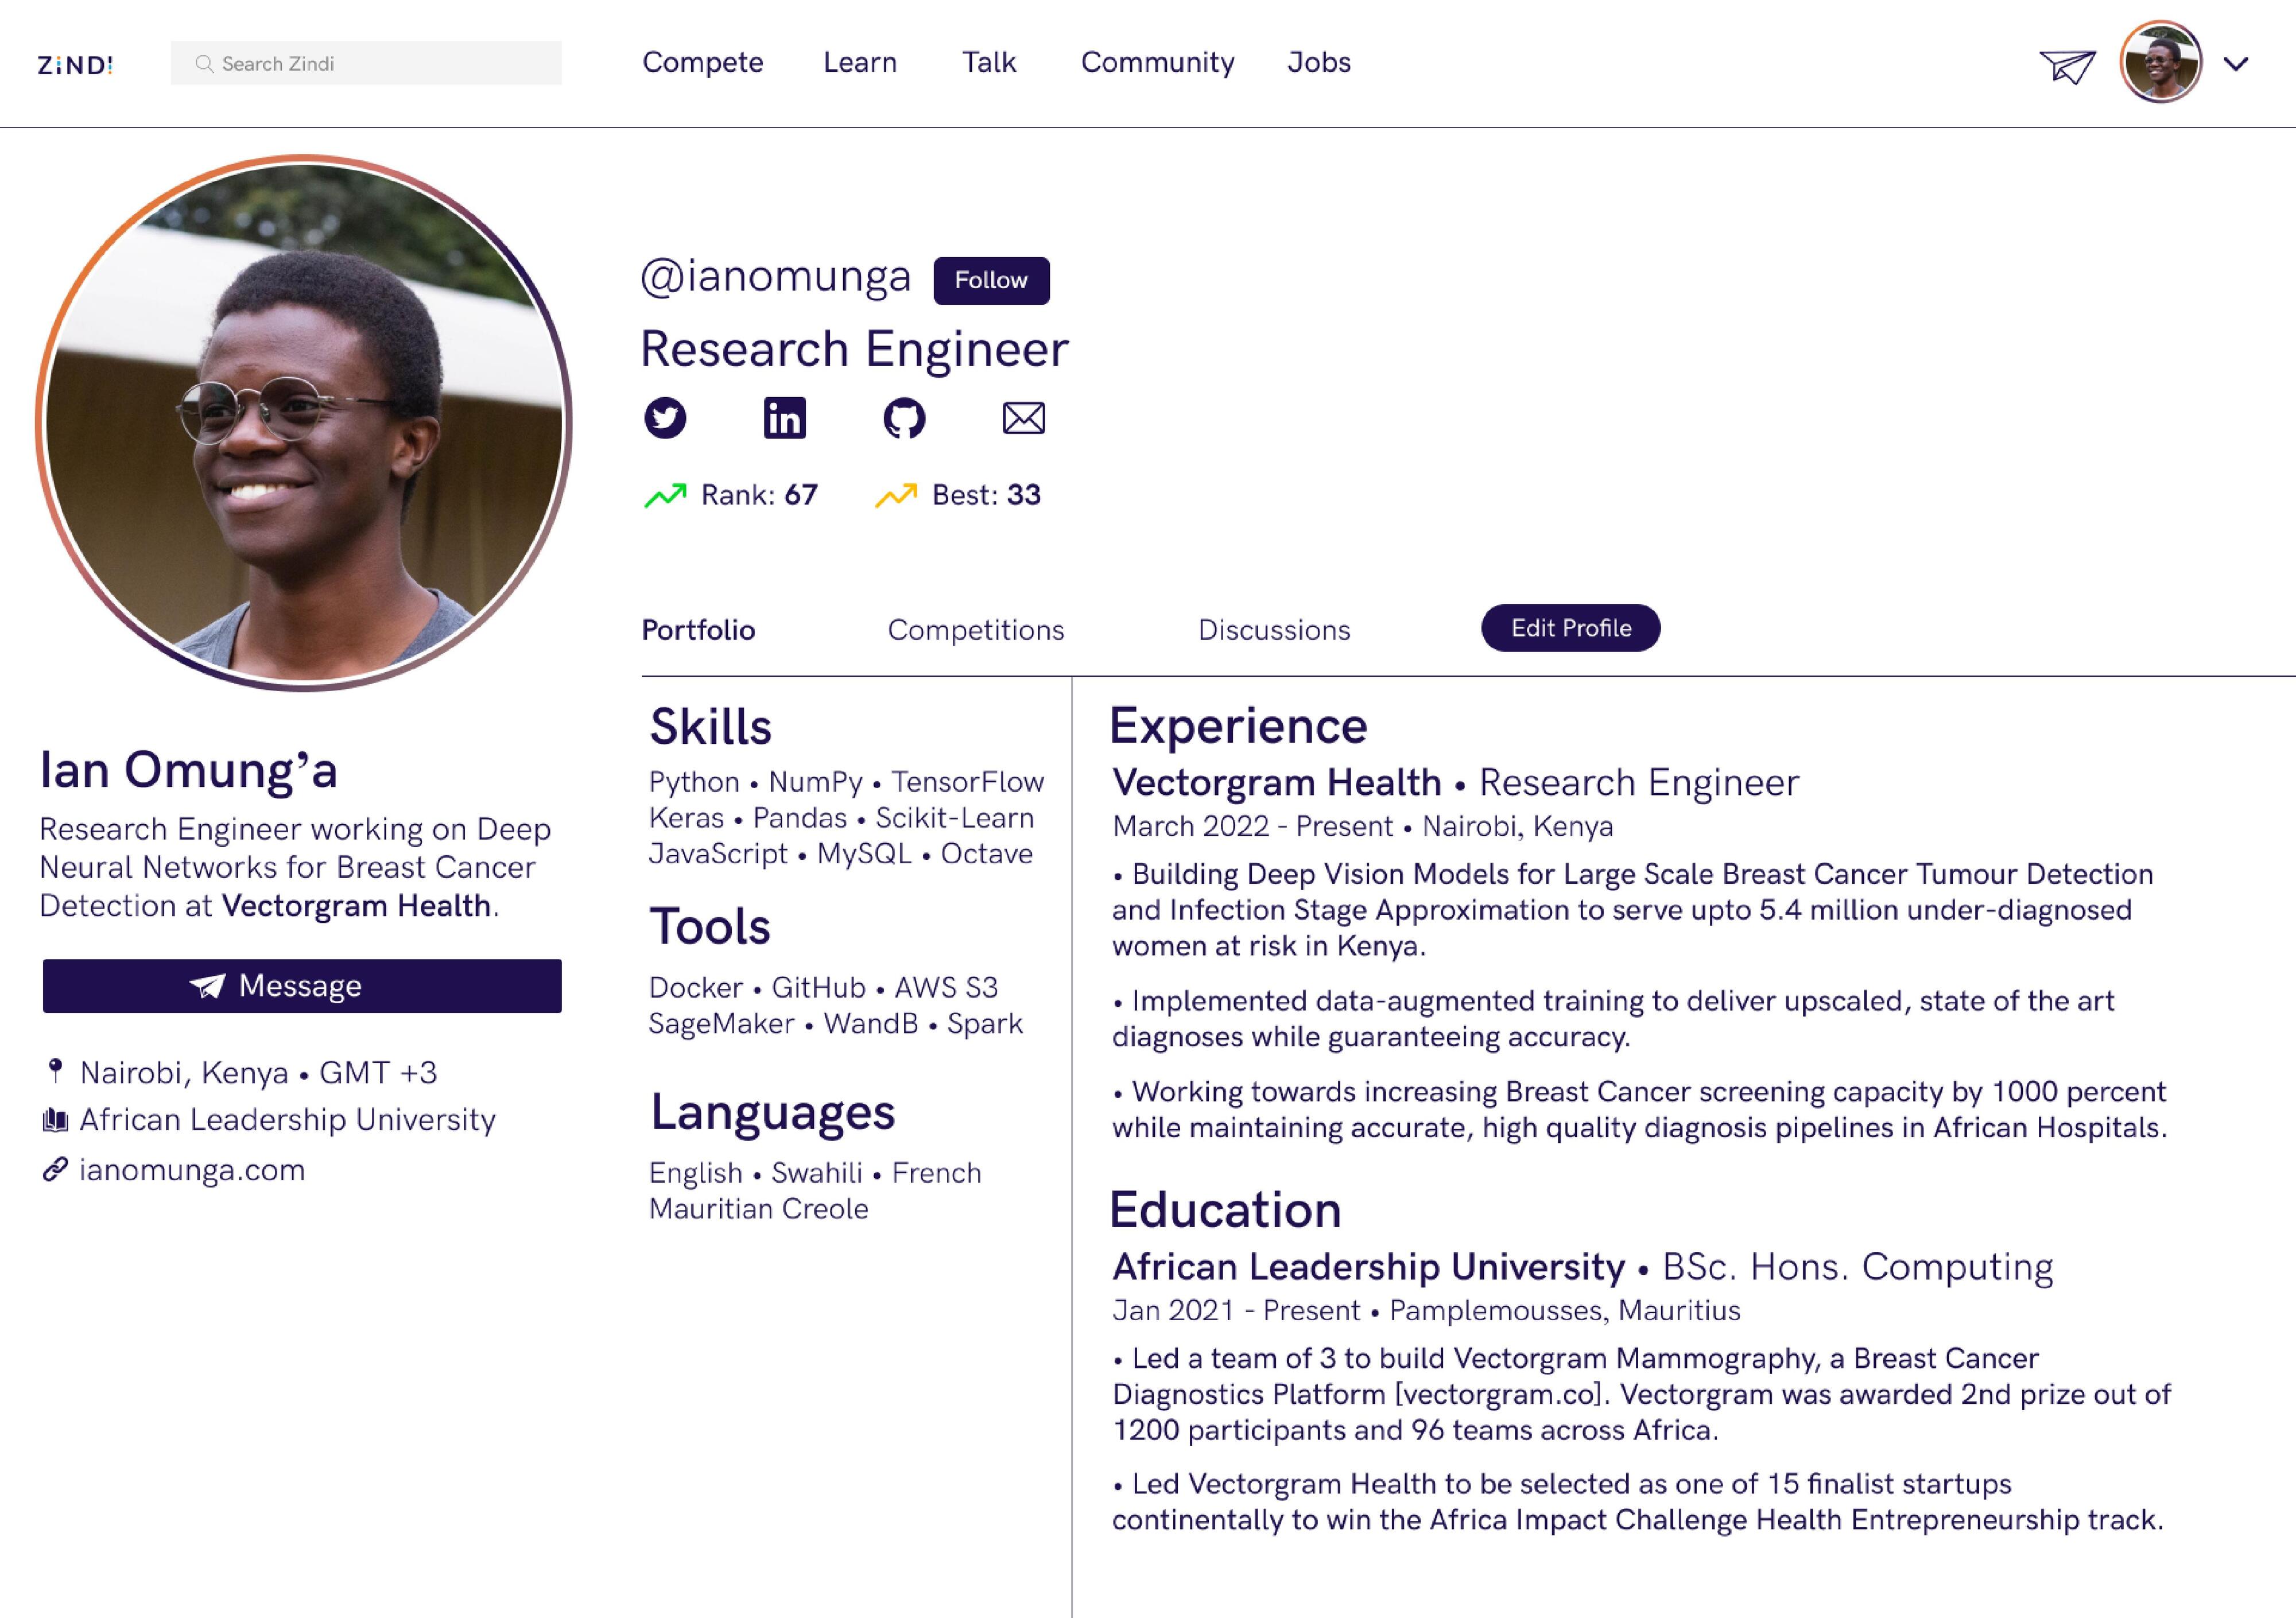2296x1618 pixels.
Task: Click the email envelope icon
Action: tap(1024, 418)
